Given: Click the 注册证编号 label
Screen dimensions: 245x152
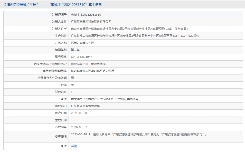Looking at the screenshot, I should (59, 15).
